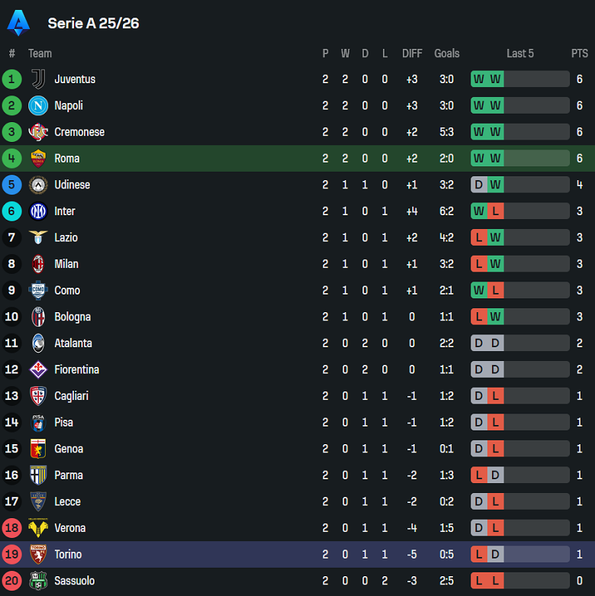The height and width of the screenshot is (596, 595).
Task: Click Lazio's red L form badge
Action: [x=479, y=237]
